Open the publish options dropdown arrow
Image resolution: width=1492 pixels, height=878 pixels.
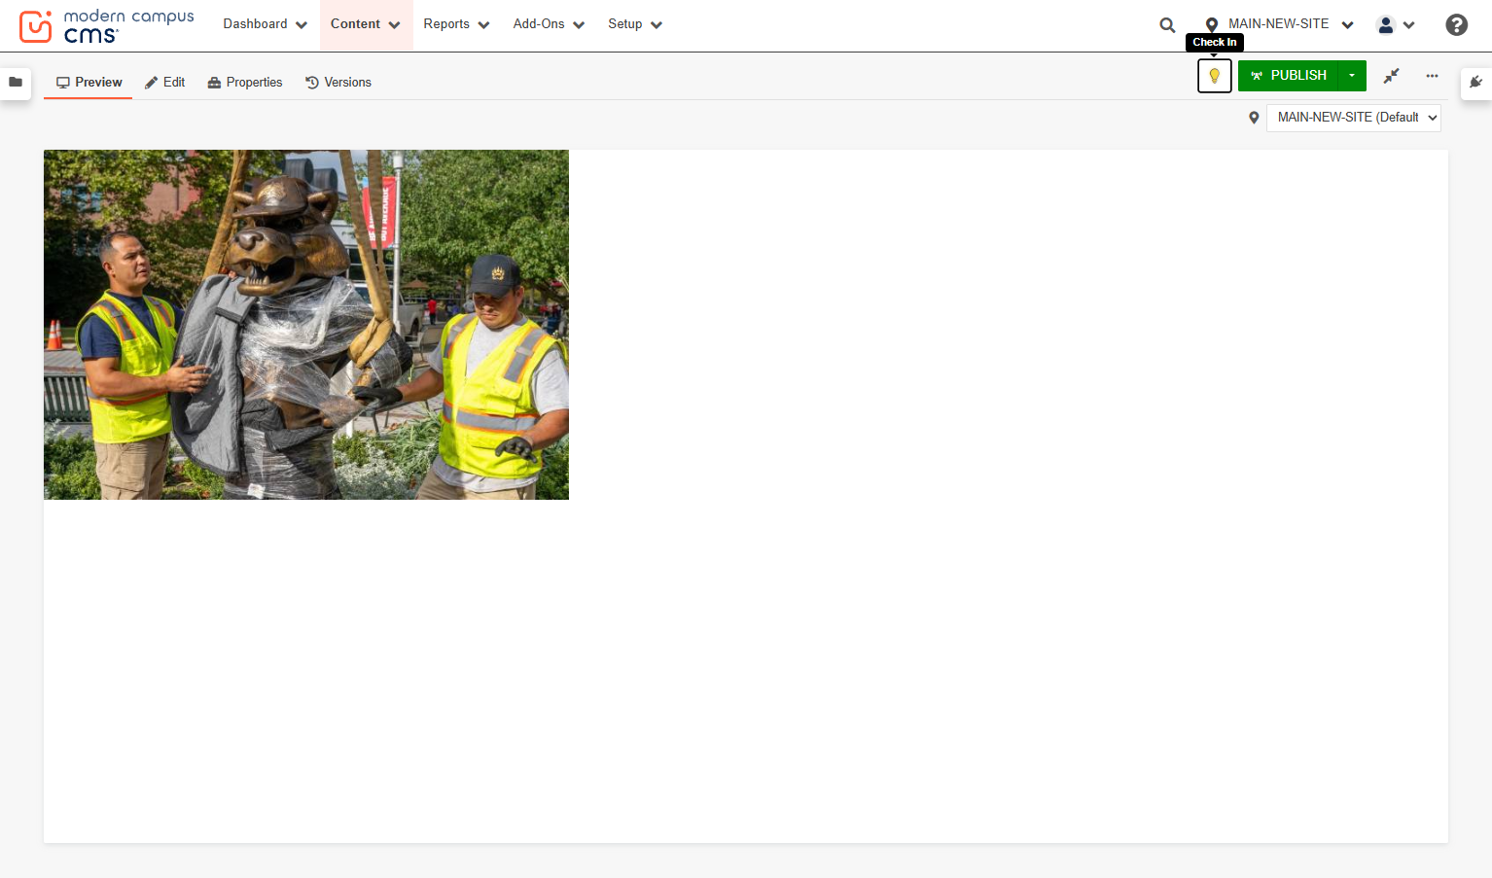(1352, 76)
